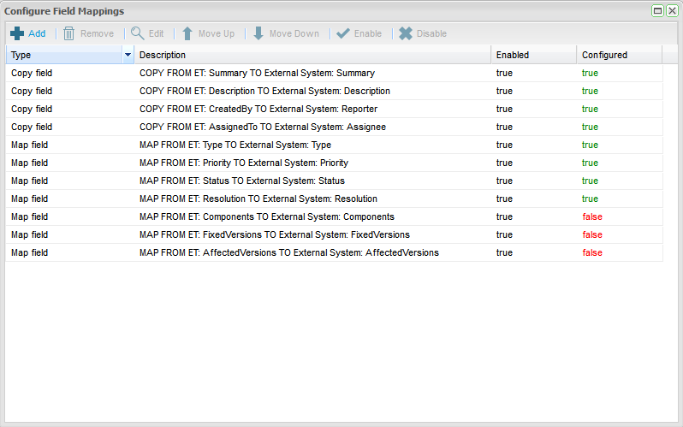The width and height of the screenshot is (683, 427).
Task: Click false Configured value for FixedVersions
Action: 592,235
